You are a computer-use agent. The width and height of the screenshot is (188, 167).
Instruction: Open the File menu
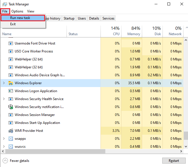5,11
